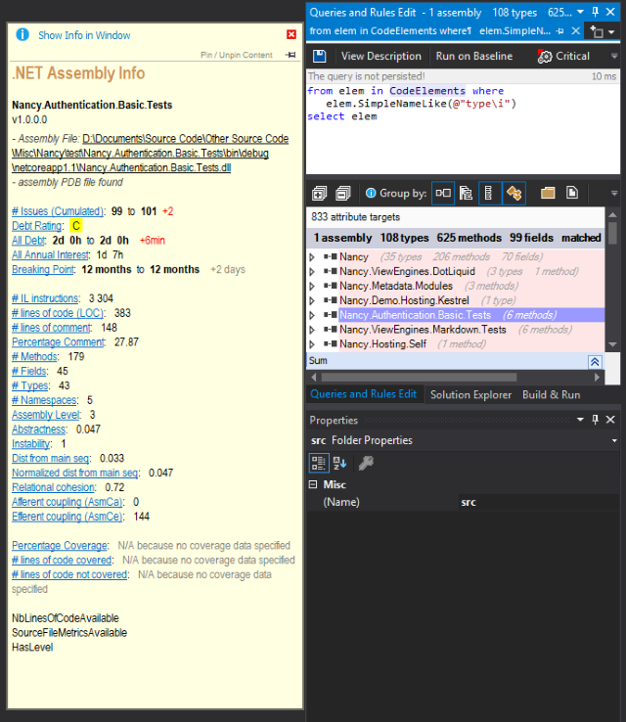This screenshot has width=626, height=722.
Task: Click the Property Pages wrench icon
Action: pos(366,463)
